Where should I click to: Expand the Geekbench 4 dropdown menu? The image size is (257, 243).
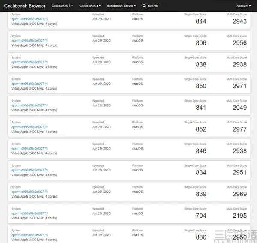tap(90, 6)
